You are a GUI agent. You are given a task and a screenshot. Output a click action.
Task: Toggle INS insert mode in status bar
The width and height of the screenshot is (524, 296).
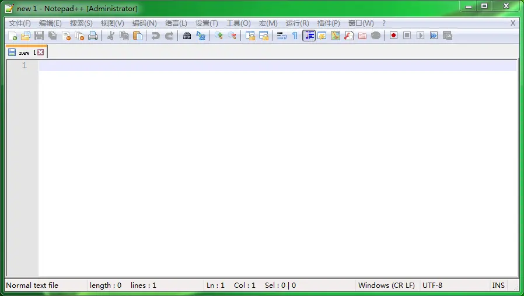click(x=498, y=286)
